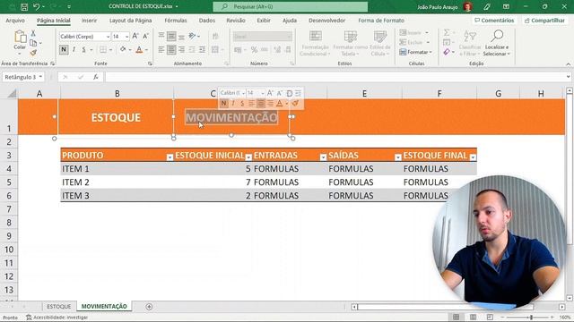The width and height of the screenshot is (574, 322).
Task: Click the Clear eraser icon in Edição
Action: click(x=447, y=52)
